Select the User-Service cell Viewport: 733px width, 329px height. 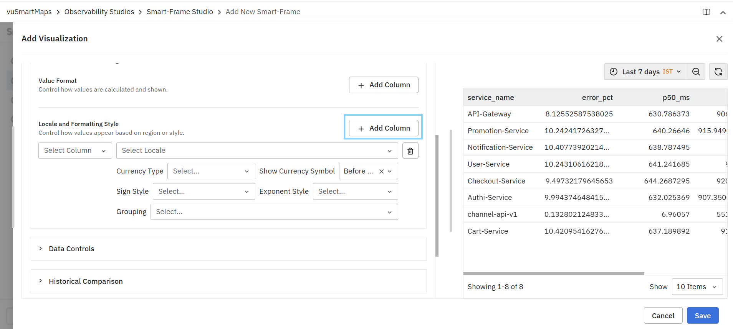(x=488, y=164)
